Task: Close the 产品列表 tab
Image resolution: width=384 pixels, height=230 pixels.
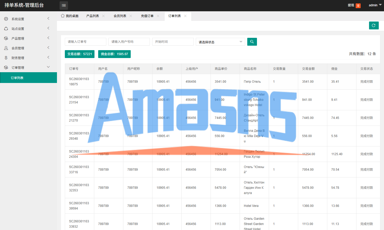Action: [x=103, y=16]
